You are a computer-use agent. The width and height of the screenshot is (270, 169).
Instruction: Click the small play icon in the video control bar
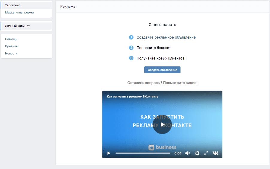pos(109,153)
